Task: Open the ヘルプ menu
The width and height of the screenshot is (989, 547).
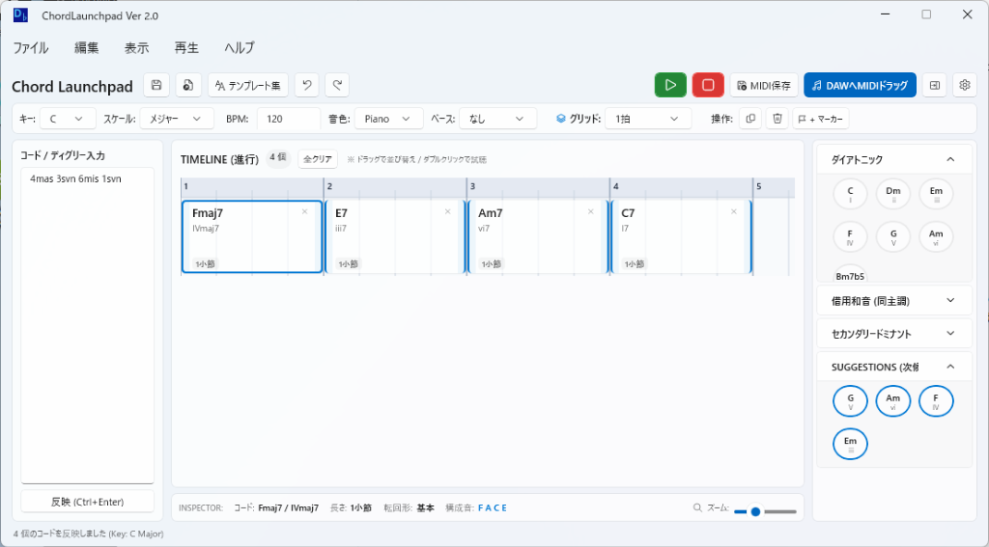Action: click(x=240, y=48)
